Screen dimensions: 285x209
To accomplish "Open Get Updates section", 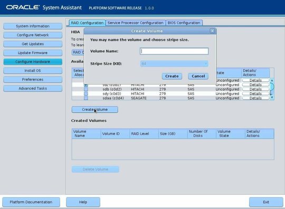I will 33,44.
